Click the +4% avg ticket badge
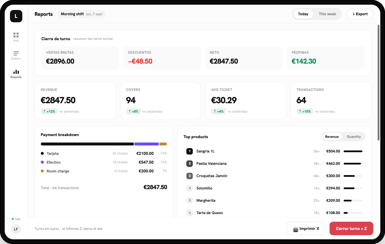The height and width of the screenshot is (244, 385). click(219, 111)
